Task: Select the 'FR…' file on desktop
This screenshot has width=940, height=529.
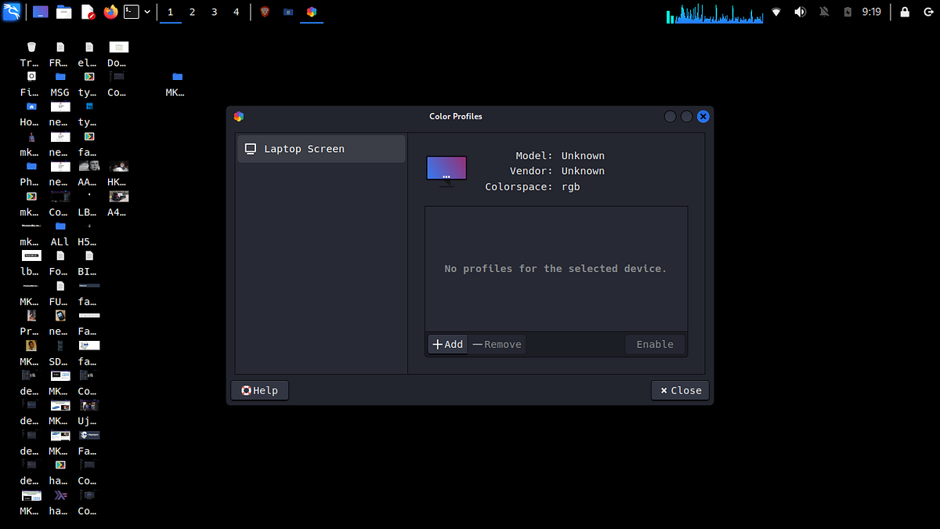Action: [x=59, y=55]
